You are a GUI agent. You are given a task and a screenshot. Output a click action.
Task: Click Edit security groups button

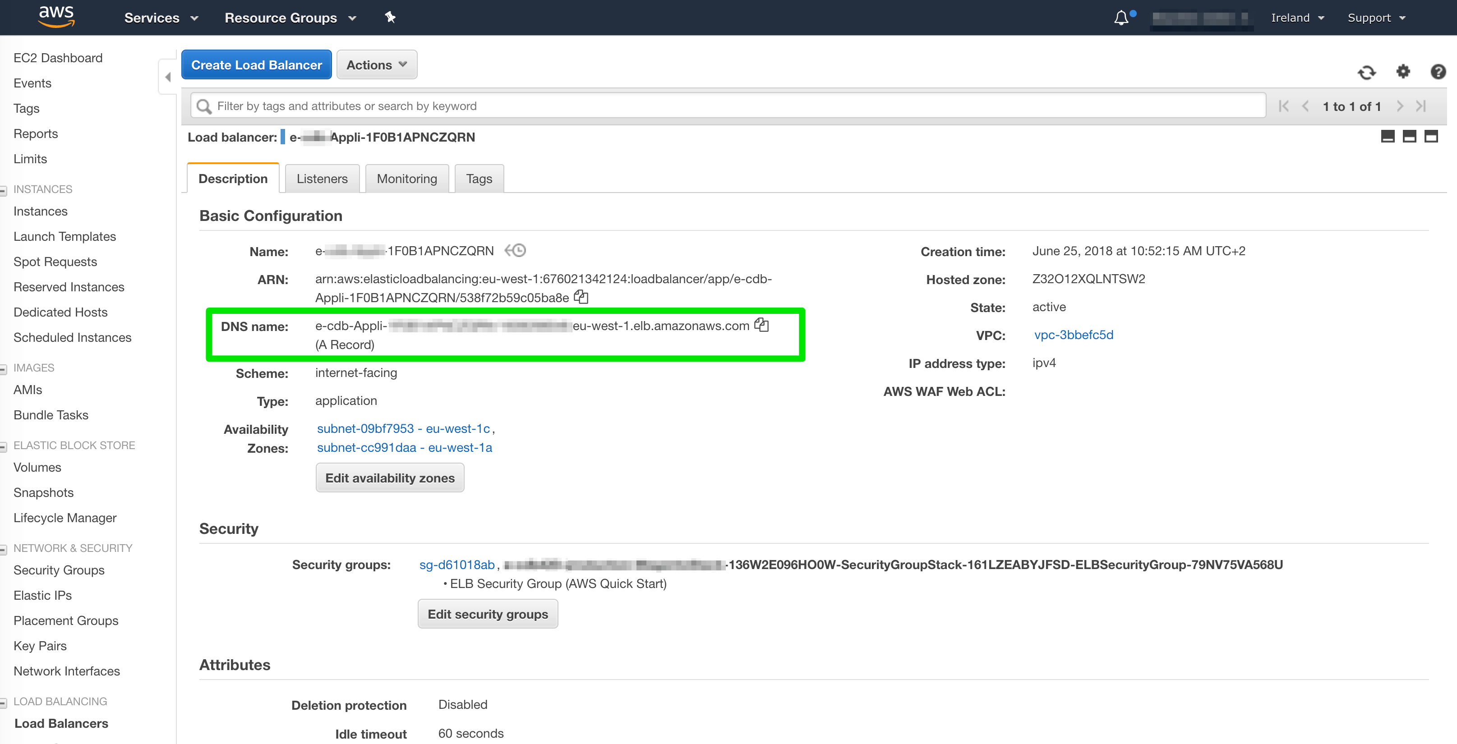488,614
